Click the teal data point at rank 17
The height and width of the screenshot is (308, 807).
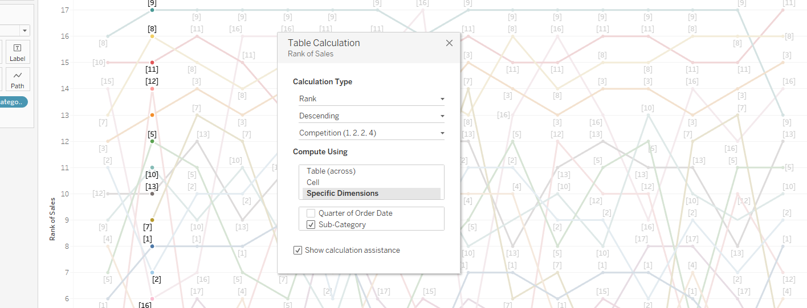152,10
